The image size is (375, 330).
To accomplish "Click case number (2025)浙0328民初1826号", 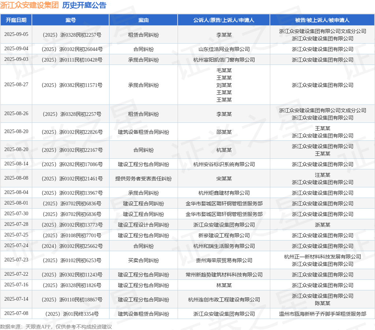I will (72, 285).
